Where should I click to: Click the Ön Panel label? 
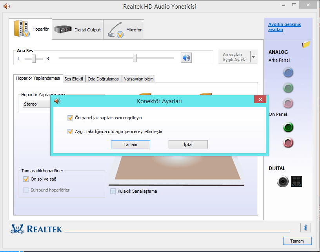coord(278,114)
